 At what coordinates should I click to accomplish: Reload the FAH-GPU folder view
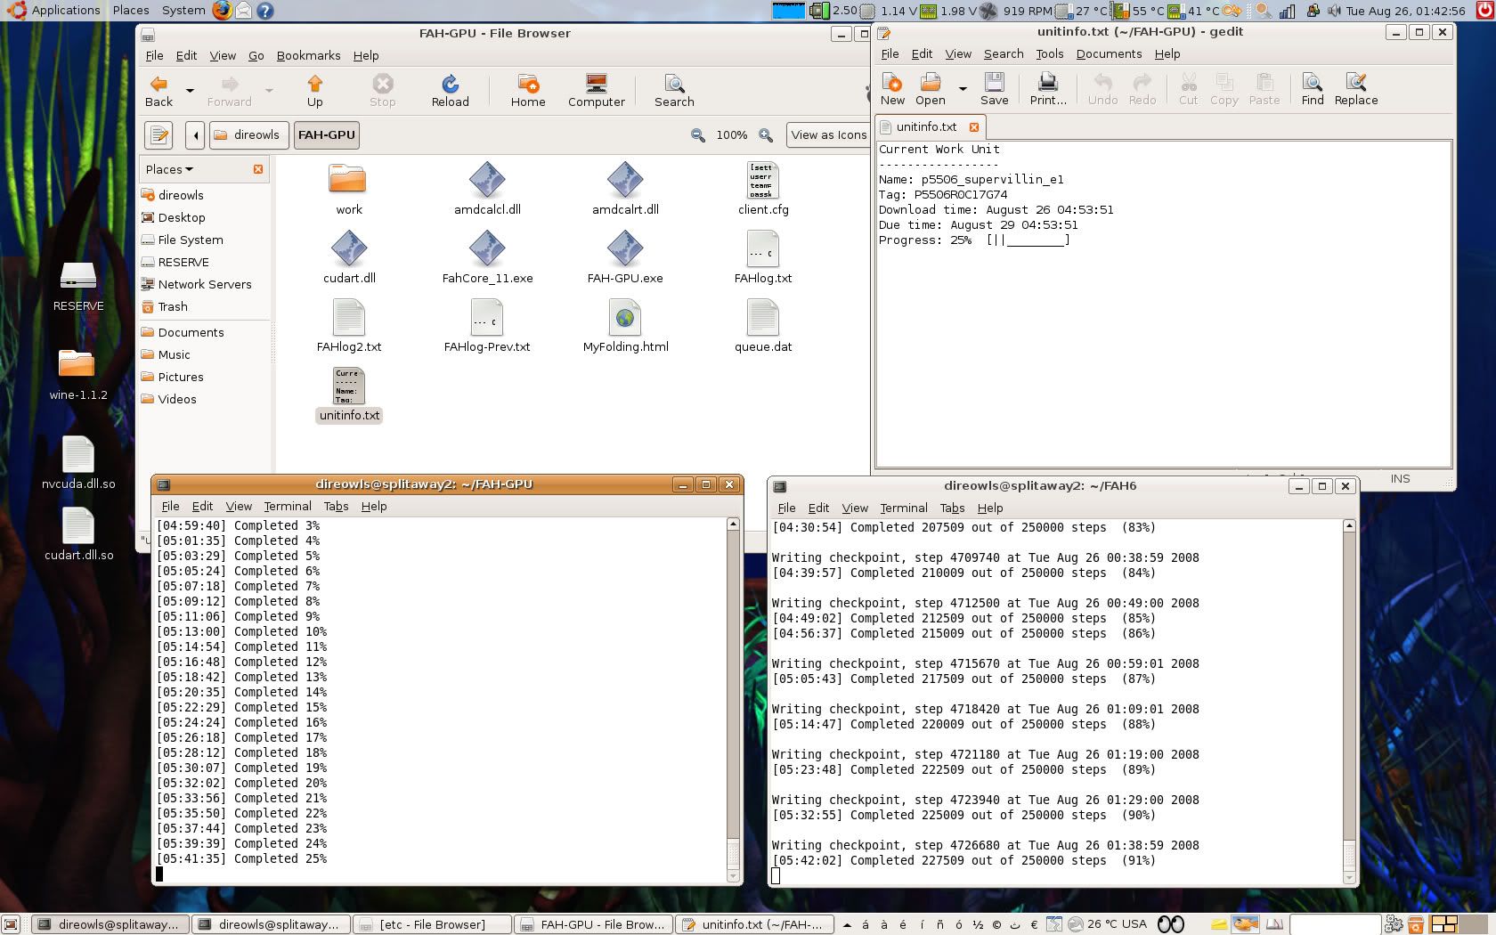(x=450, y=91)
